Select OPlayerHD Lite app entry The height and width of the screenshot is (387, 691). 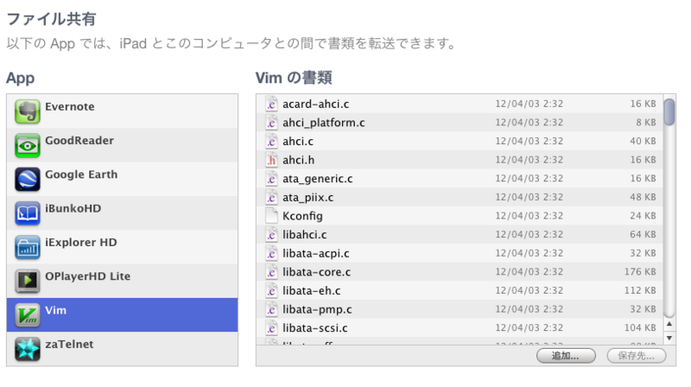click(122, 281)
